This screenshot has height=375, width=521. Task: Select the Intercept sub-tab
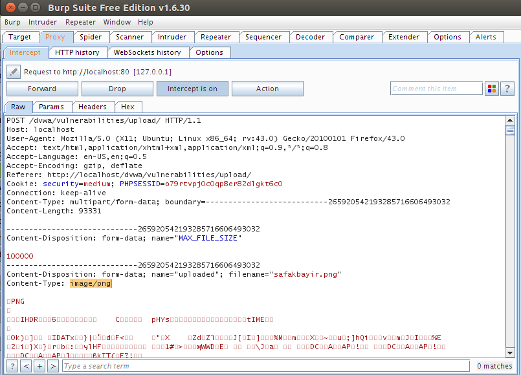point(25,52)
